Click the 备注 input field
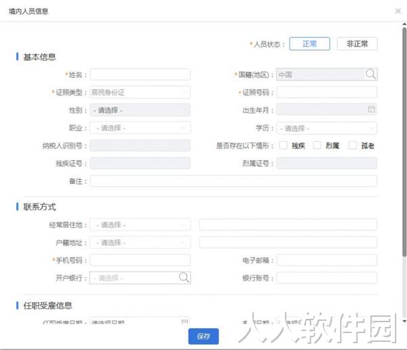The image size is (407, 350). [x=233, y=181]
